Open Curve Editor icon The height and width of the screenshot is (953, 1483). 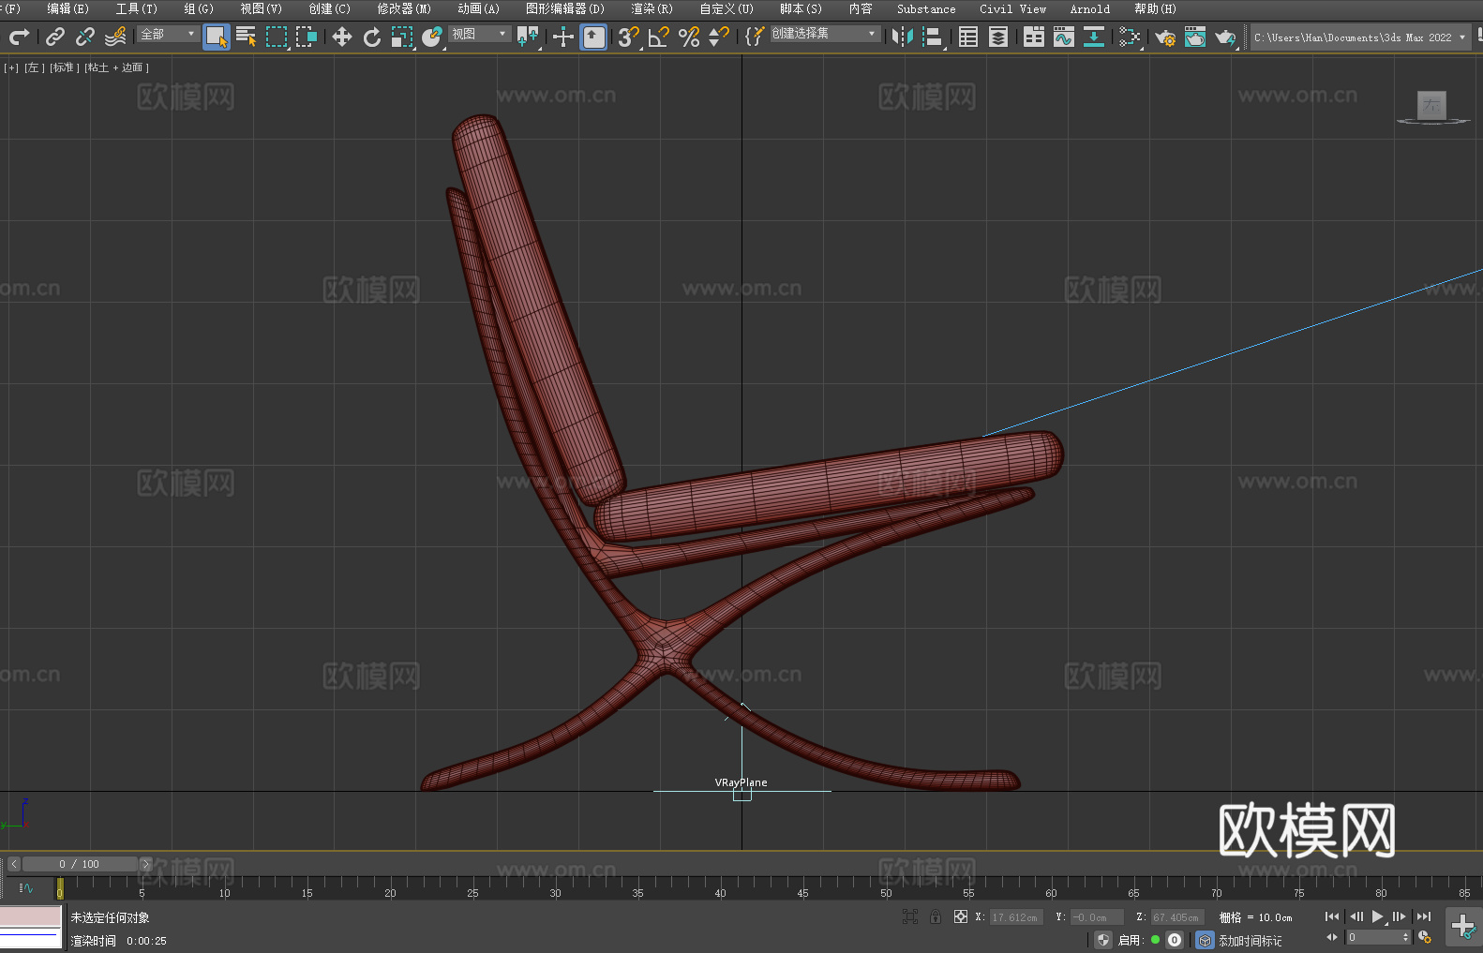point(1064,37)
